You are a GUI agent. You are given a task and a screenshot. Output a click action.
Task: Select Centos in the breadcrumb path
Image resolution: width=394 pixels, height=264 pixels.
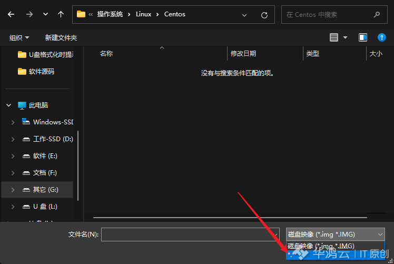[175, 14]
